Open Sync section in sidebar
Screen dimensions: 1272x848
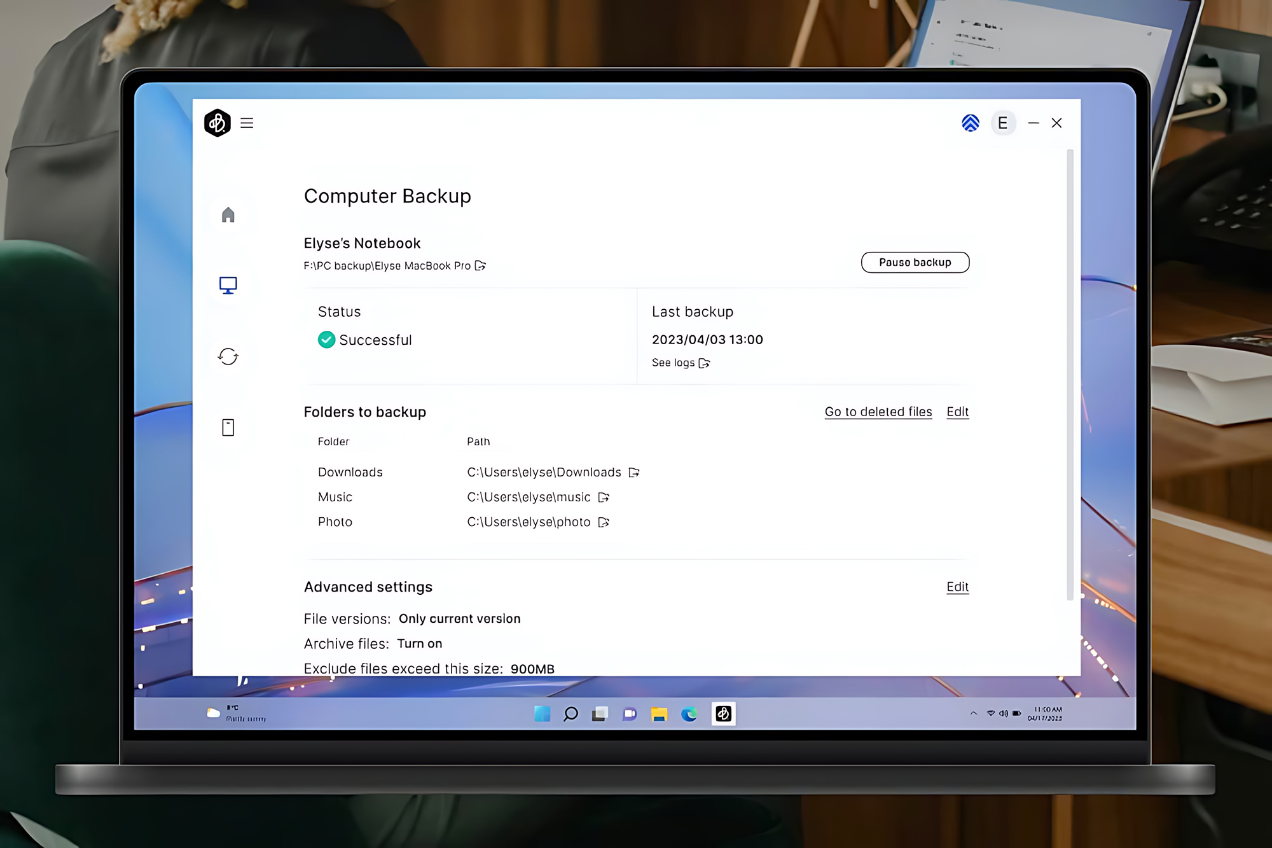[x=228, y=356]
